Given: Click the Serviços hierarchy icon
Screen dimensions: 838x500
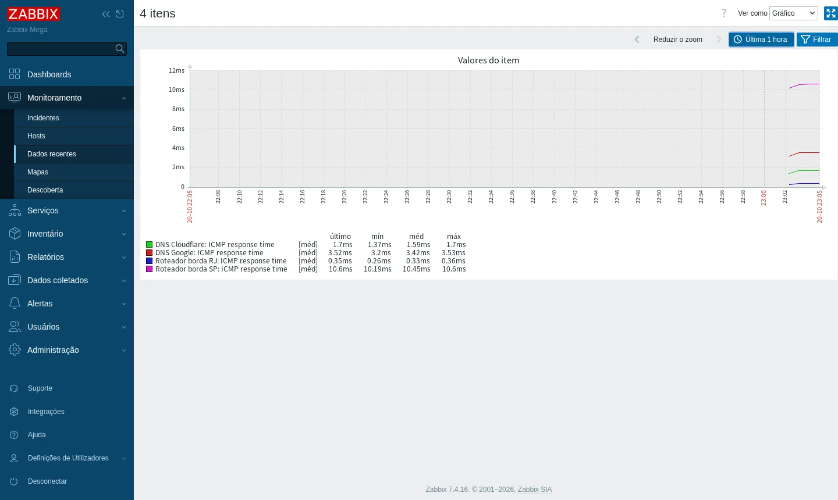Looking at the screenshot, I should (15, 210).
